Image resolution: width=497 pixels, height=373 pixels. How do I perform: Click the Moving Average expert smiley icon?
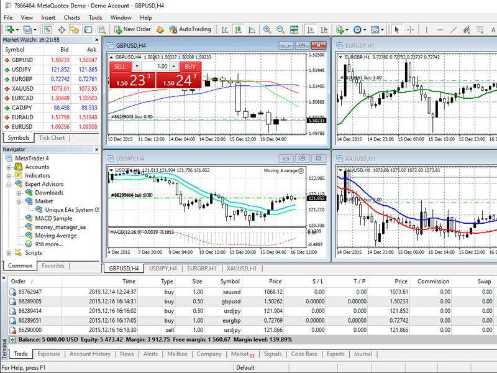(301, 170)
